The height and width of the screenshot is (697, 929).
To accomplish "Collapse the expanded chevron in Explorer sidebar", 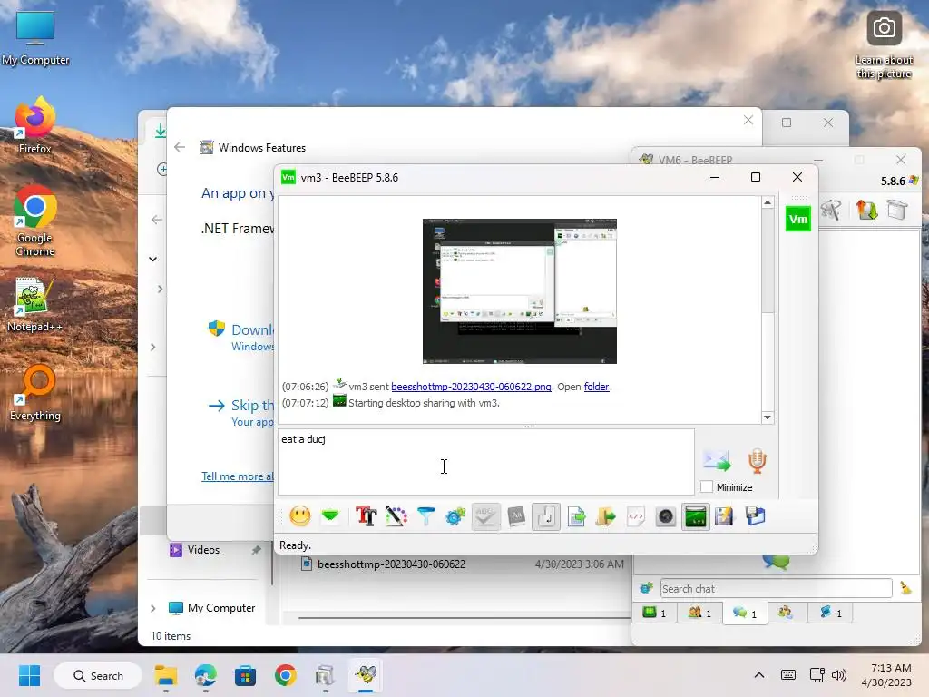I will 152,259.
